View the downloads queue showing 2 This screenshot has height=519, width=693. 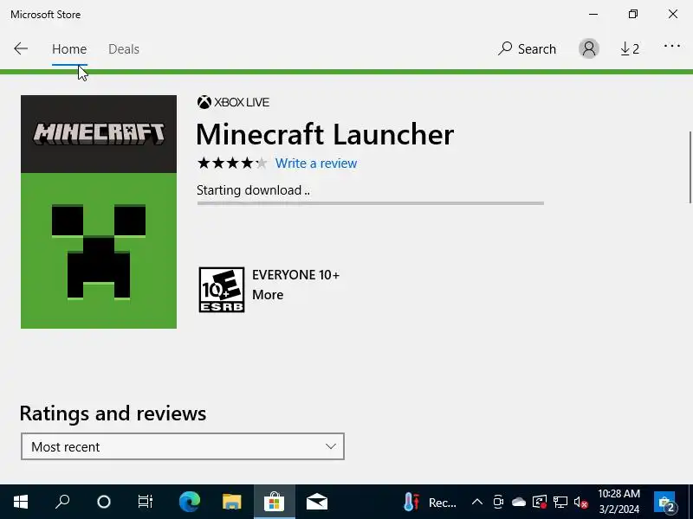point(630,48)
